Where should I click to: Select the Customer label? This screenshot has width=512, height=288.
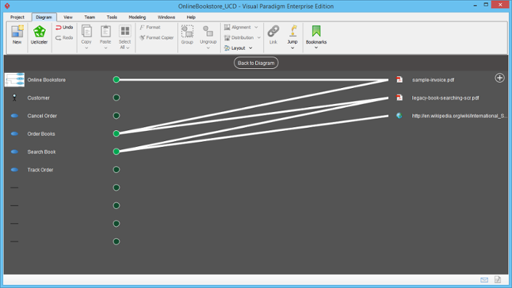click(x=39, y=98)
